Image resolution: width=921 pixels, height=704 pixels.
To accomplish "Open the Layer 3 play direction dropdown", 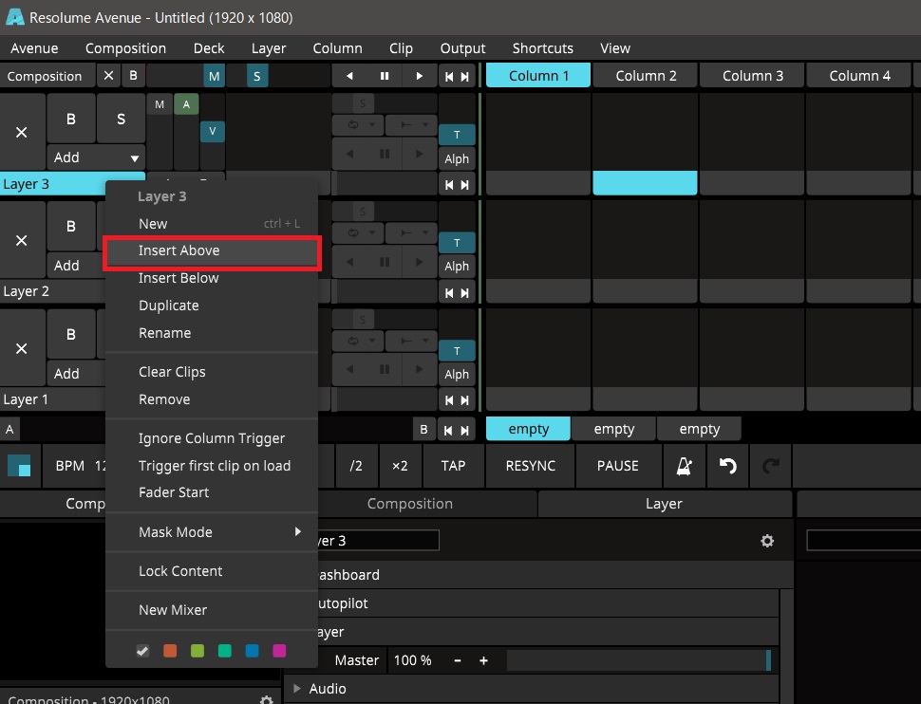I will coord(410,124).
